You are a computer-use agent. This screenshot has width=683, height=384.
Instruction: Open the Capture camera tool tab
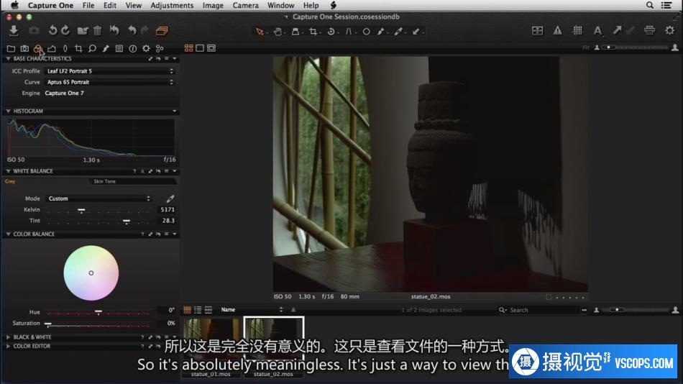click(24, 48)
